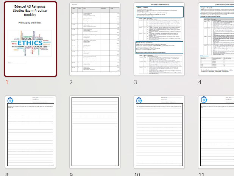Click the '9 mark Assess Questions' box on page 3
Viewport: 234px width, 176px height.
(x=159, y=47)
